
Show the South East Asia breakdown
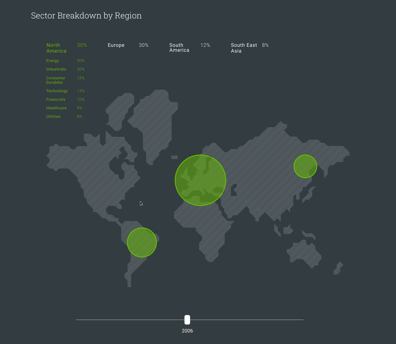244,48
